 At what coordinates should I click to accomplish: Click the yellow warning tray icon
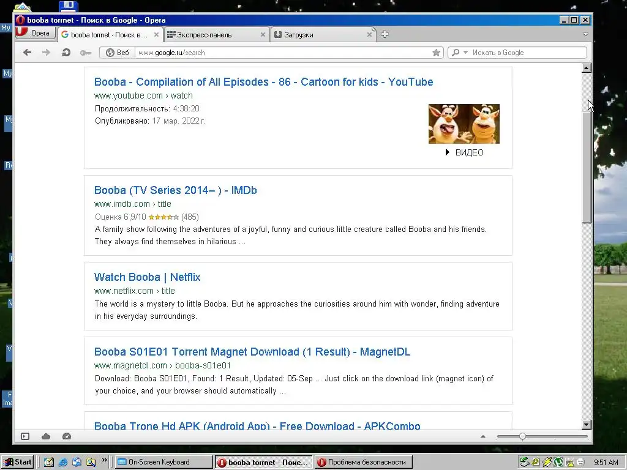tap(569, 463)
